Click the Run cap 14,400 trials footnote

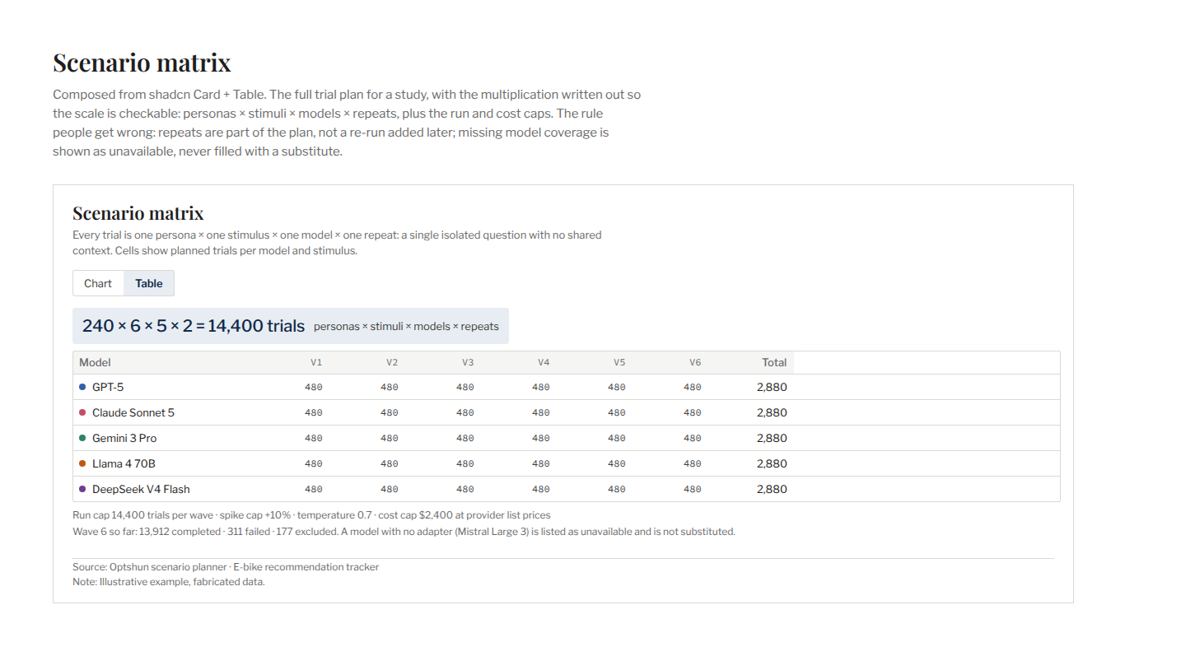point(311,515)
